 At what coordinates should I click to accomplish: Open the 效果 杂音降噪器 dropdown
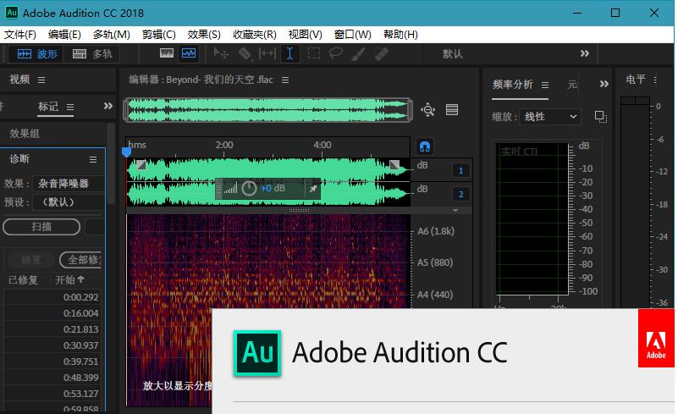69,184
